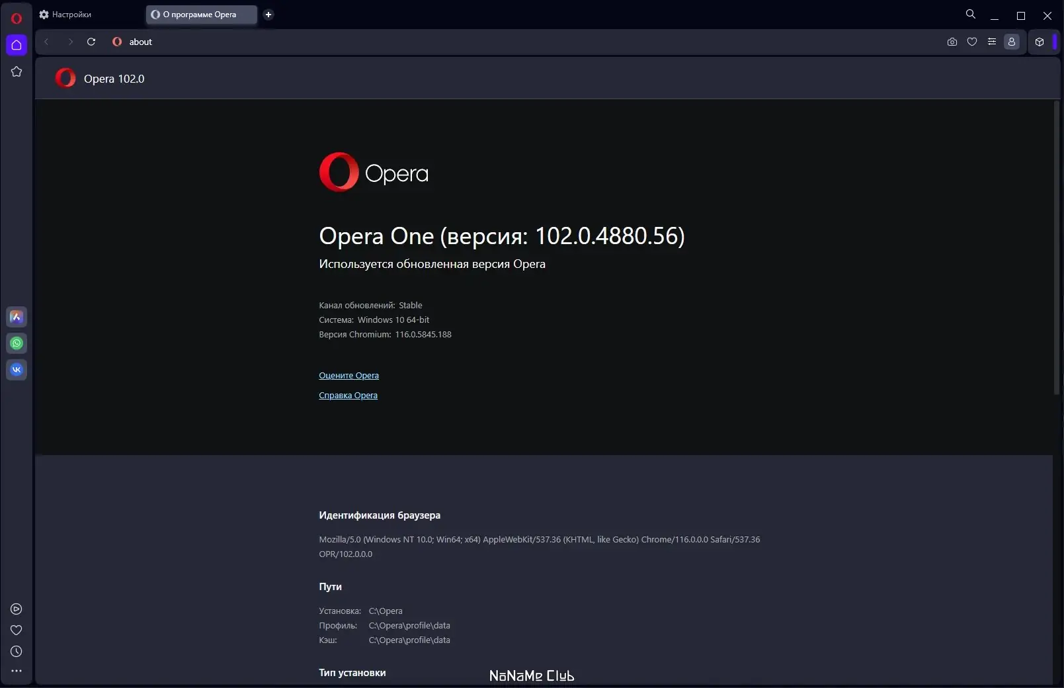Open the Opera main menu logo
The width and height of the screenshot is (1064, 688).
17,19
